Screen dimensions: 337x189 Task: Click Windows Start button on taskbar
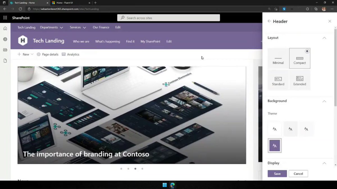point(165,185)
